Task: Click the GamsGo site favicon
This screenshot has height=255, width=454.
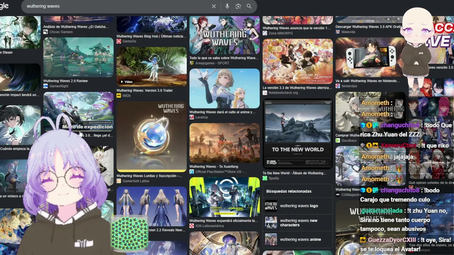Action: pyautogui.click(x=119, y=41)
